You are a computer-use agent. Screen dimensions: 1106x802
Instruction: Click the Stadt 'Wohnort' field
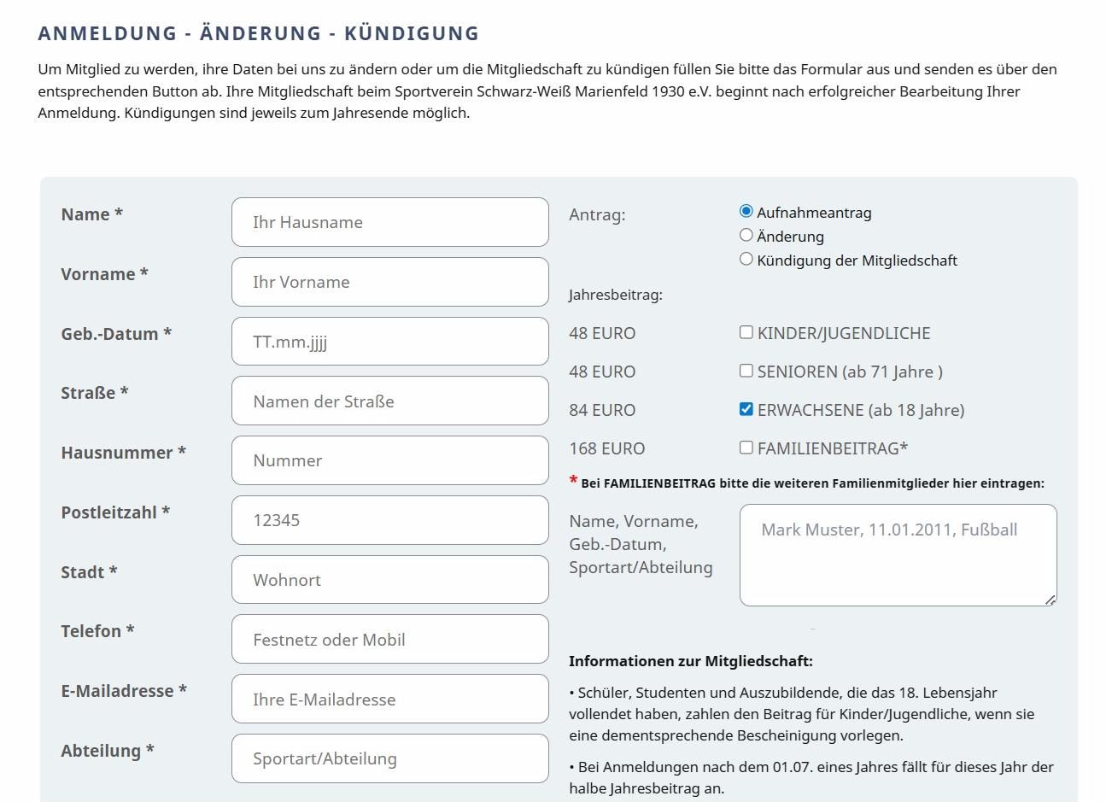coord(389,580)
